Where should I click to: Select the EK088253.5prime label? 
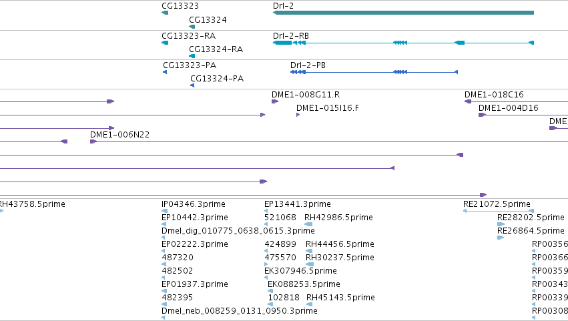[304, 284]
